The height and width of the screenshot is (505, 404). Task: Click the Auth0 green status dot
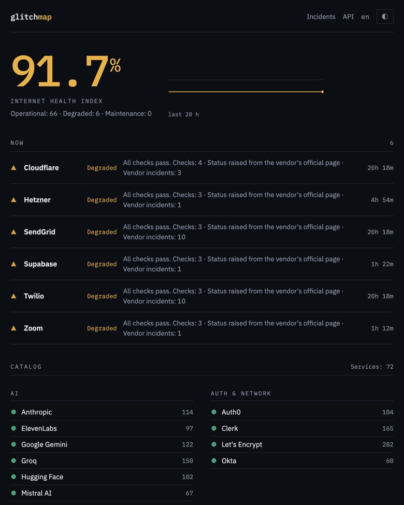point(214,412)
